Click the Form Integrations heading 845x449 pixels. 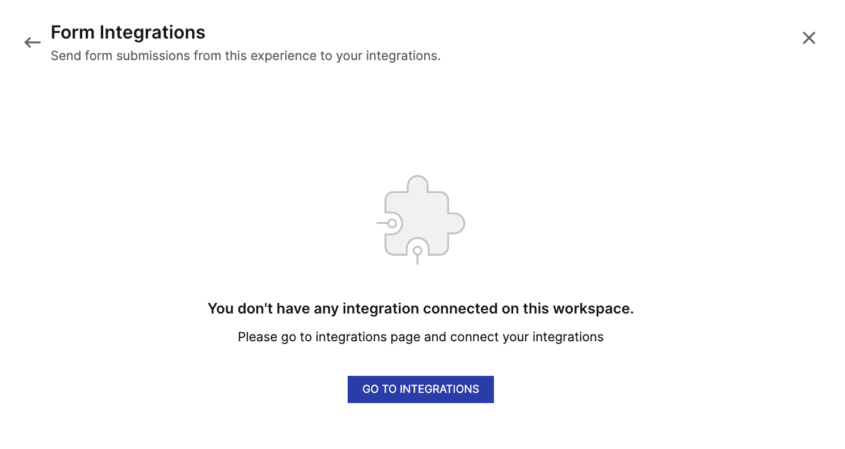128,32
